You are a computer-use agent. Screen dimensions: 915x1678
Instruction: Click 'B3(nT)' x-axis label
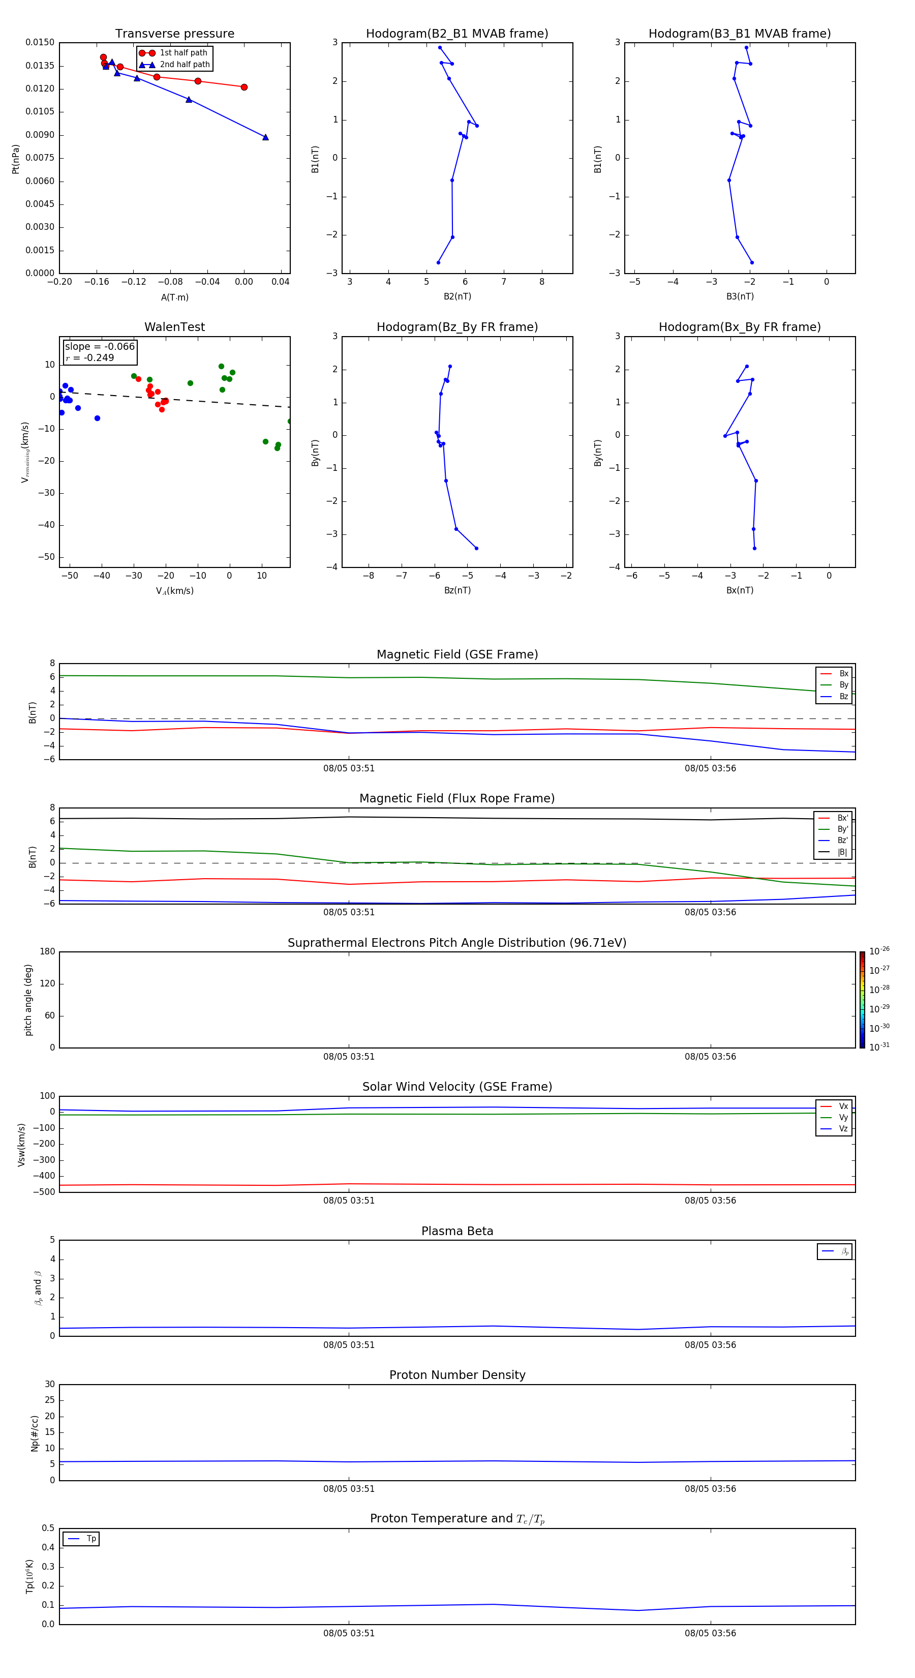(x=740, y=296)
